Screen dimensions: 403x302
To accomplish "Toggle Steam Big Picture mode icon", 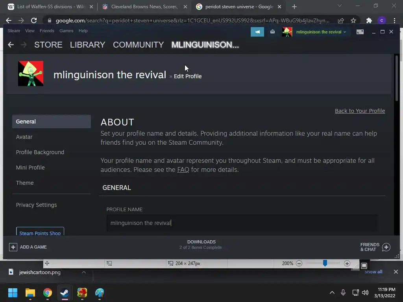I will tap(360, 32).
